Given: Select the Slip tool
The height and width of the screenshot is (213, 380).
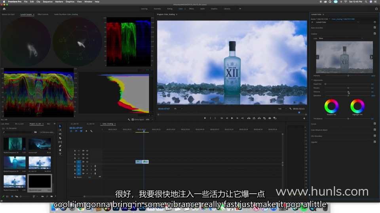Looking at the screenshot, I should tap(60, 142).
